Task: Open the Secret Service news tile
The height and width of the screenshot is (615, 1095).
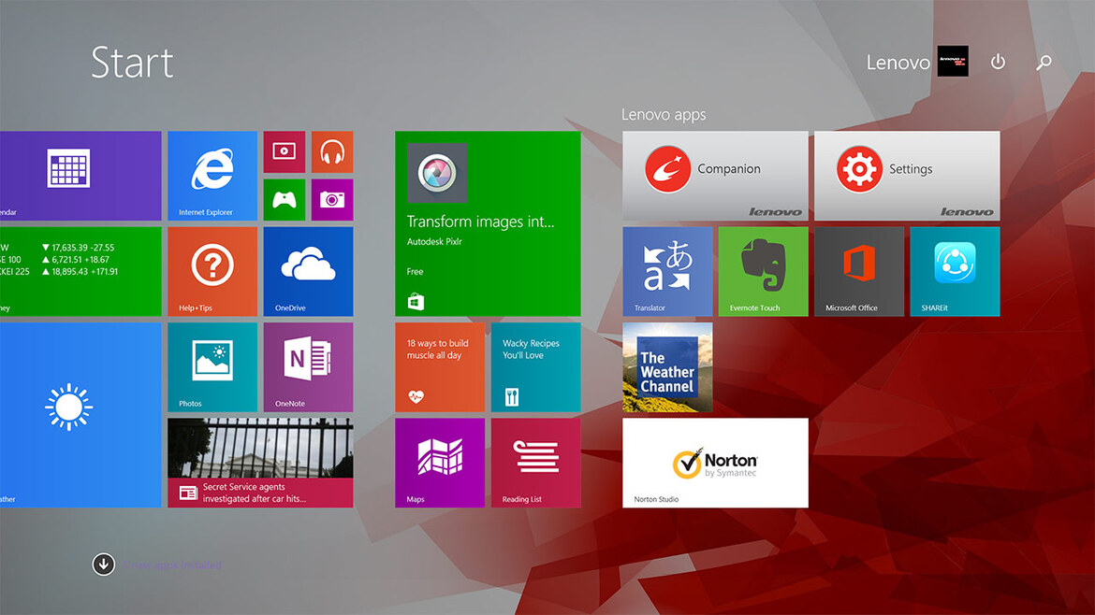Action: (260, 463)
